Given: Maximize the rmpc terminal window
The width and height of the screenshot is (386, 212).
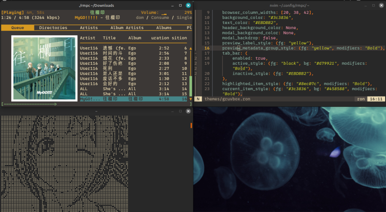Looking at the screenshot, I should [180, 6].
